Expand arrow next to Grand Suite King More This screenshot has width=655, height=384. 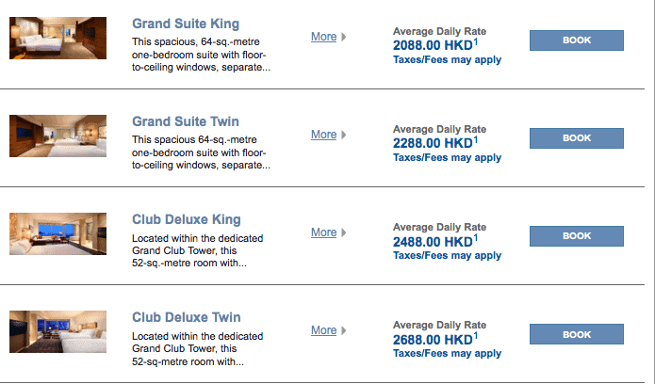pyautogui.click(x=344, y=37)
